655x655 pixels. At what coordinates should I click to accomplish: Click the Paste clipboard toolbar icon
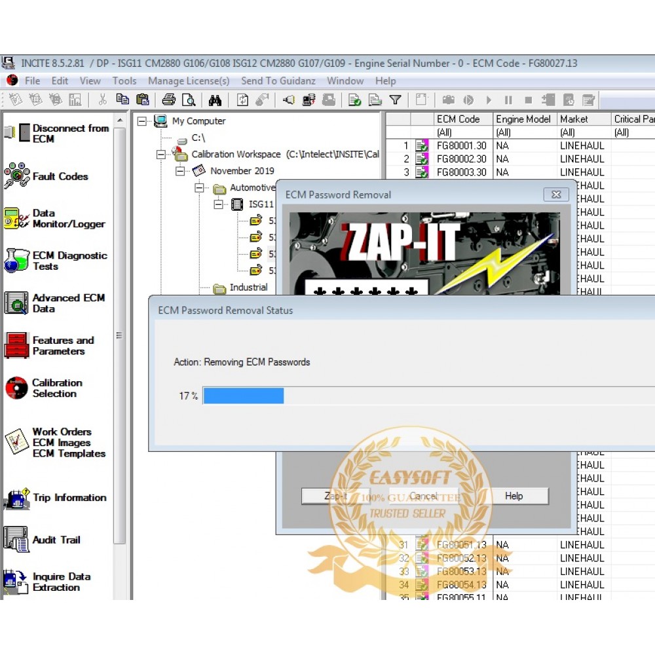click(142, 100)
